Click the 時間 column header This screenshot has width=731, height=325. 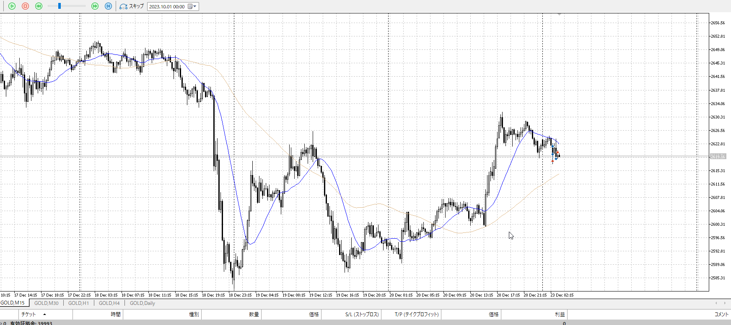[x=116, y=315]
